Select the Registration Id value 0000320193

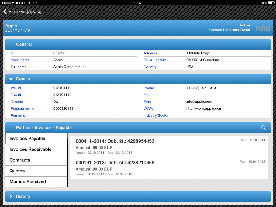[x=63, y=108]
